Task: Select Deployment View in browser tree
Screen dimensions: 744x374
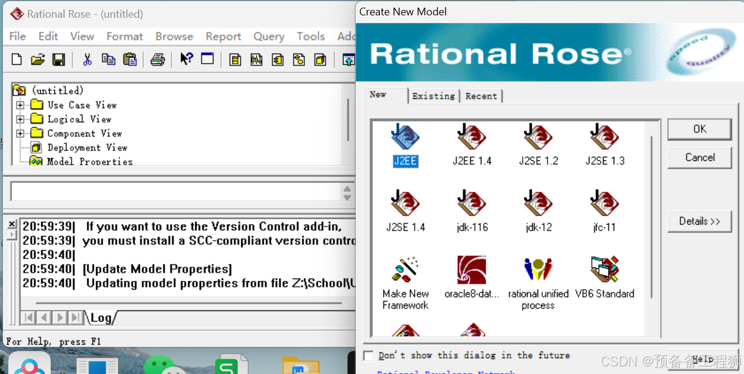Action: pyautogui.click(x=87, y=147)
